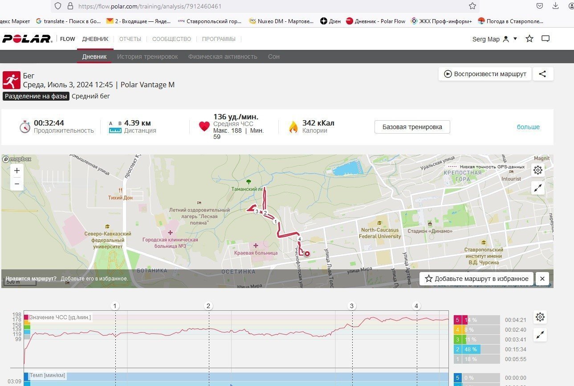
Task: Click lap marker 3 above the heart rate chart
Action: click(352, 306)
